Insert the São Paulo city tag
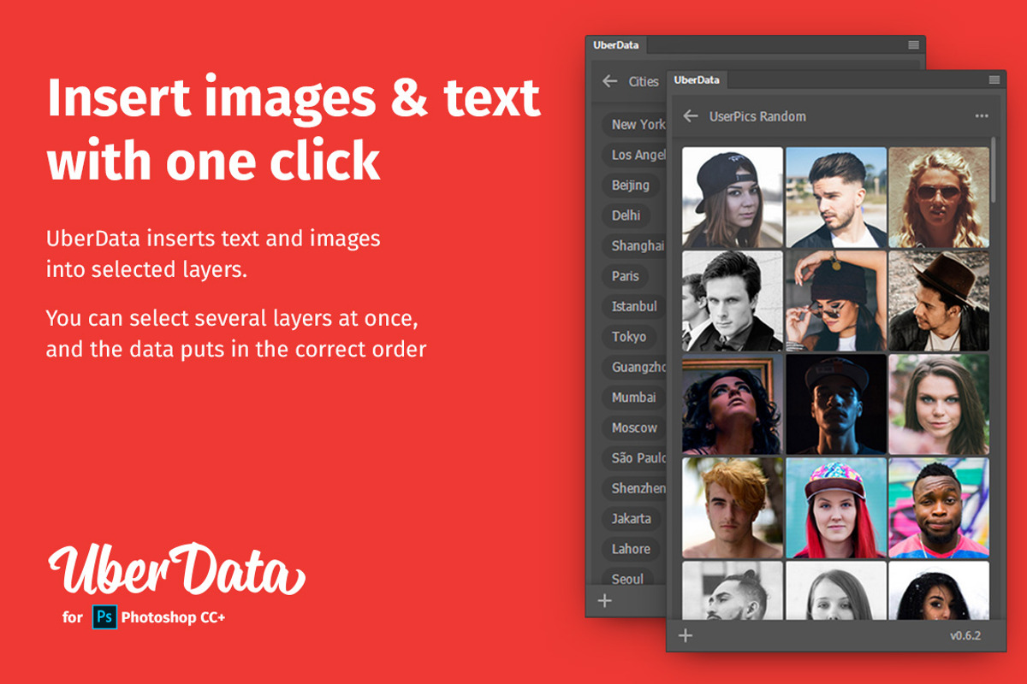1027x684 pixels. pos(634,458)
